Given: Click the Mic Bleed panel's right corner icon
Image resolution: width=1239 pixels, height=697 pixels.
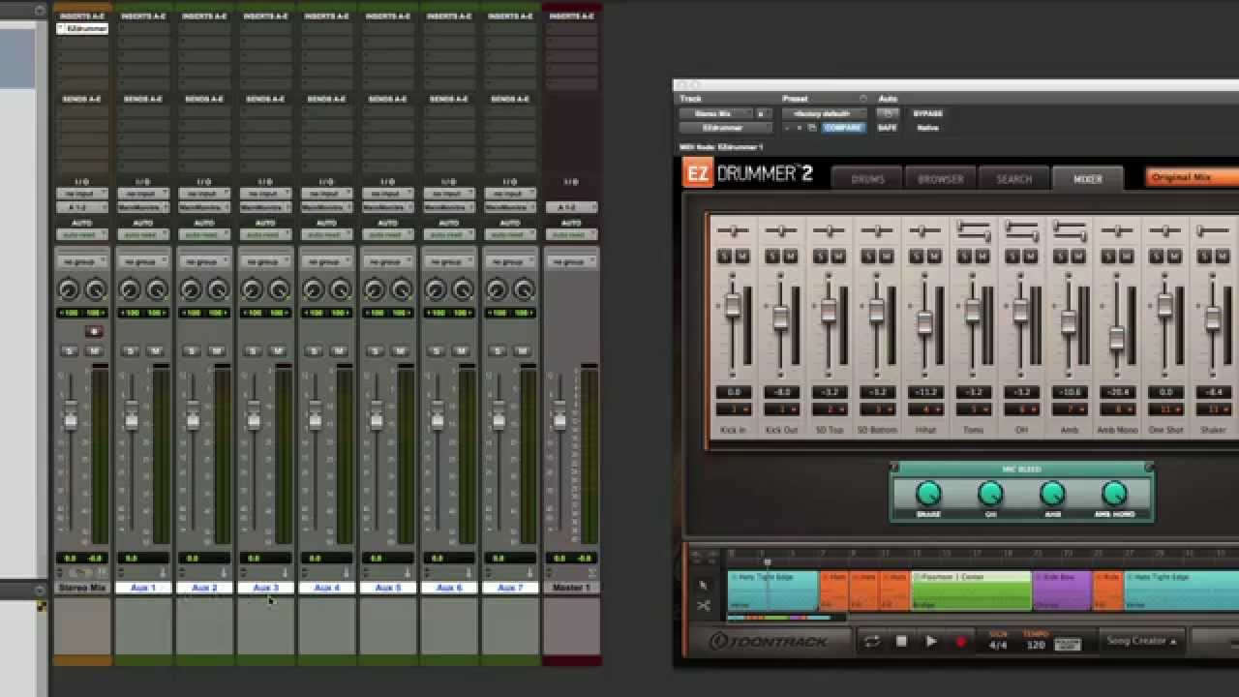Looking at the screenshot, I should tap(1149, 469).
